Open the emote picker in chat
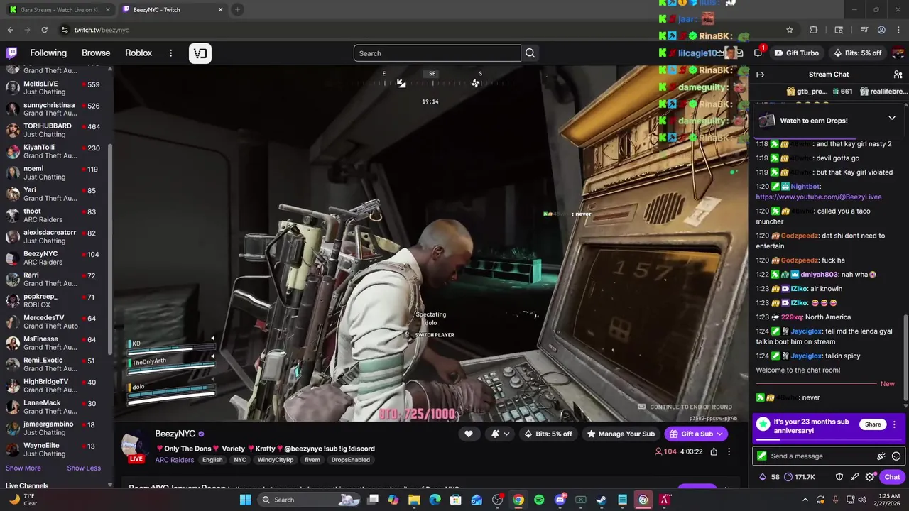This screenshot has height=511, width=909. click(x=896, y=456)
